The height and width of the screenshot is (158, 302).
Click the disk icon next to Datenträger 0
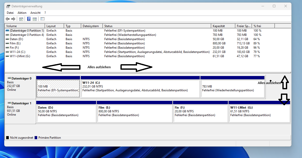(x=9, y=78)
